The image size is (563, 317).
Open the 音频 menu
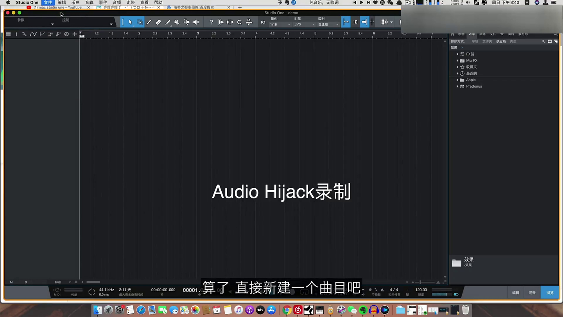click(117, 2)
